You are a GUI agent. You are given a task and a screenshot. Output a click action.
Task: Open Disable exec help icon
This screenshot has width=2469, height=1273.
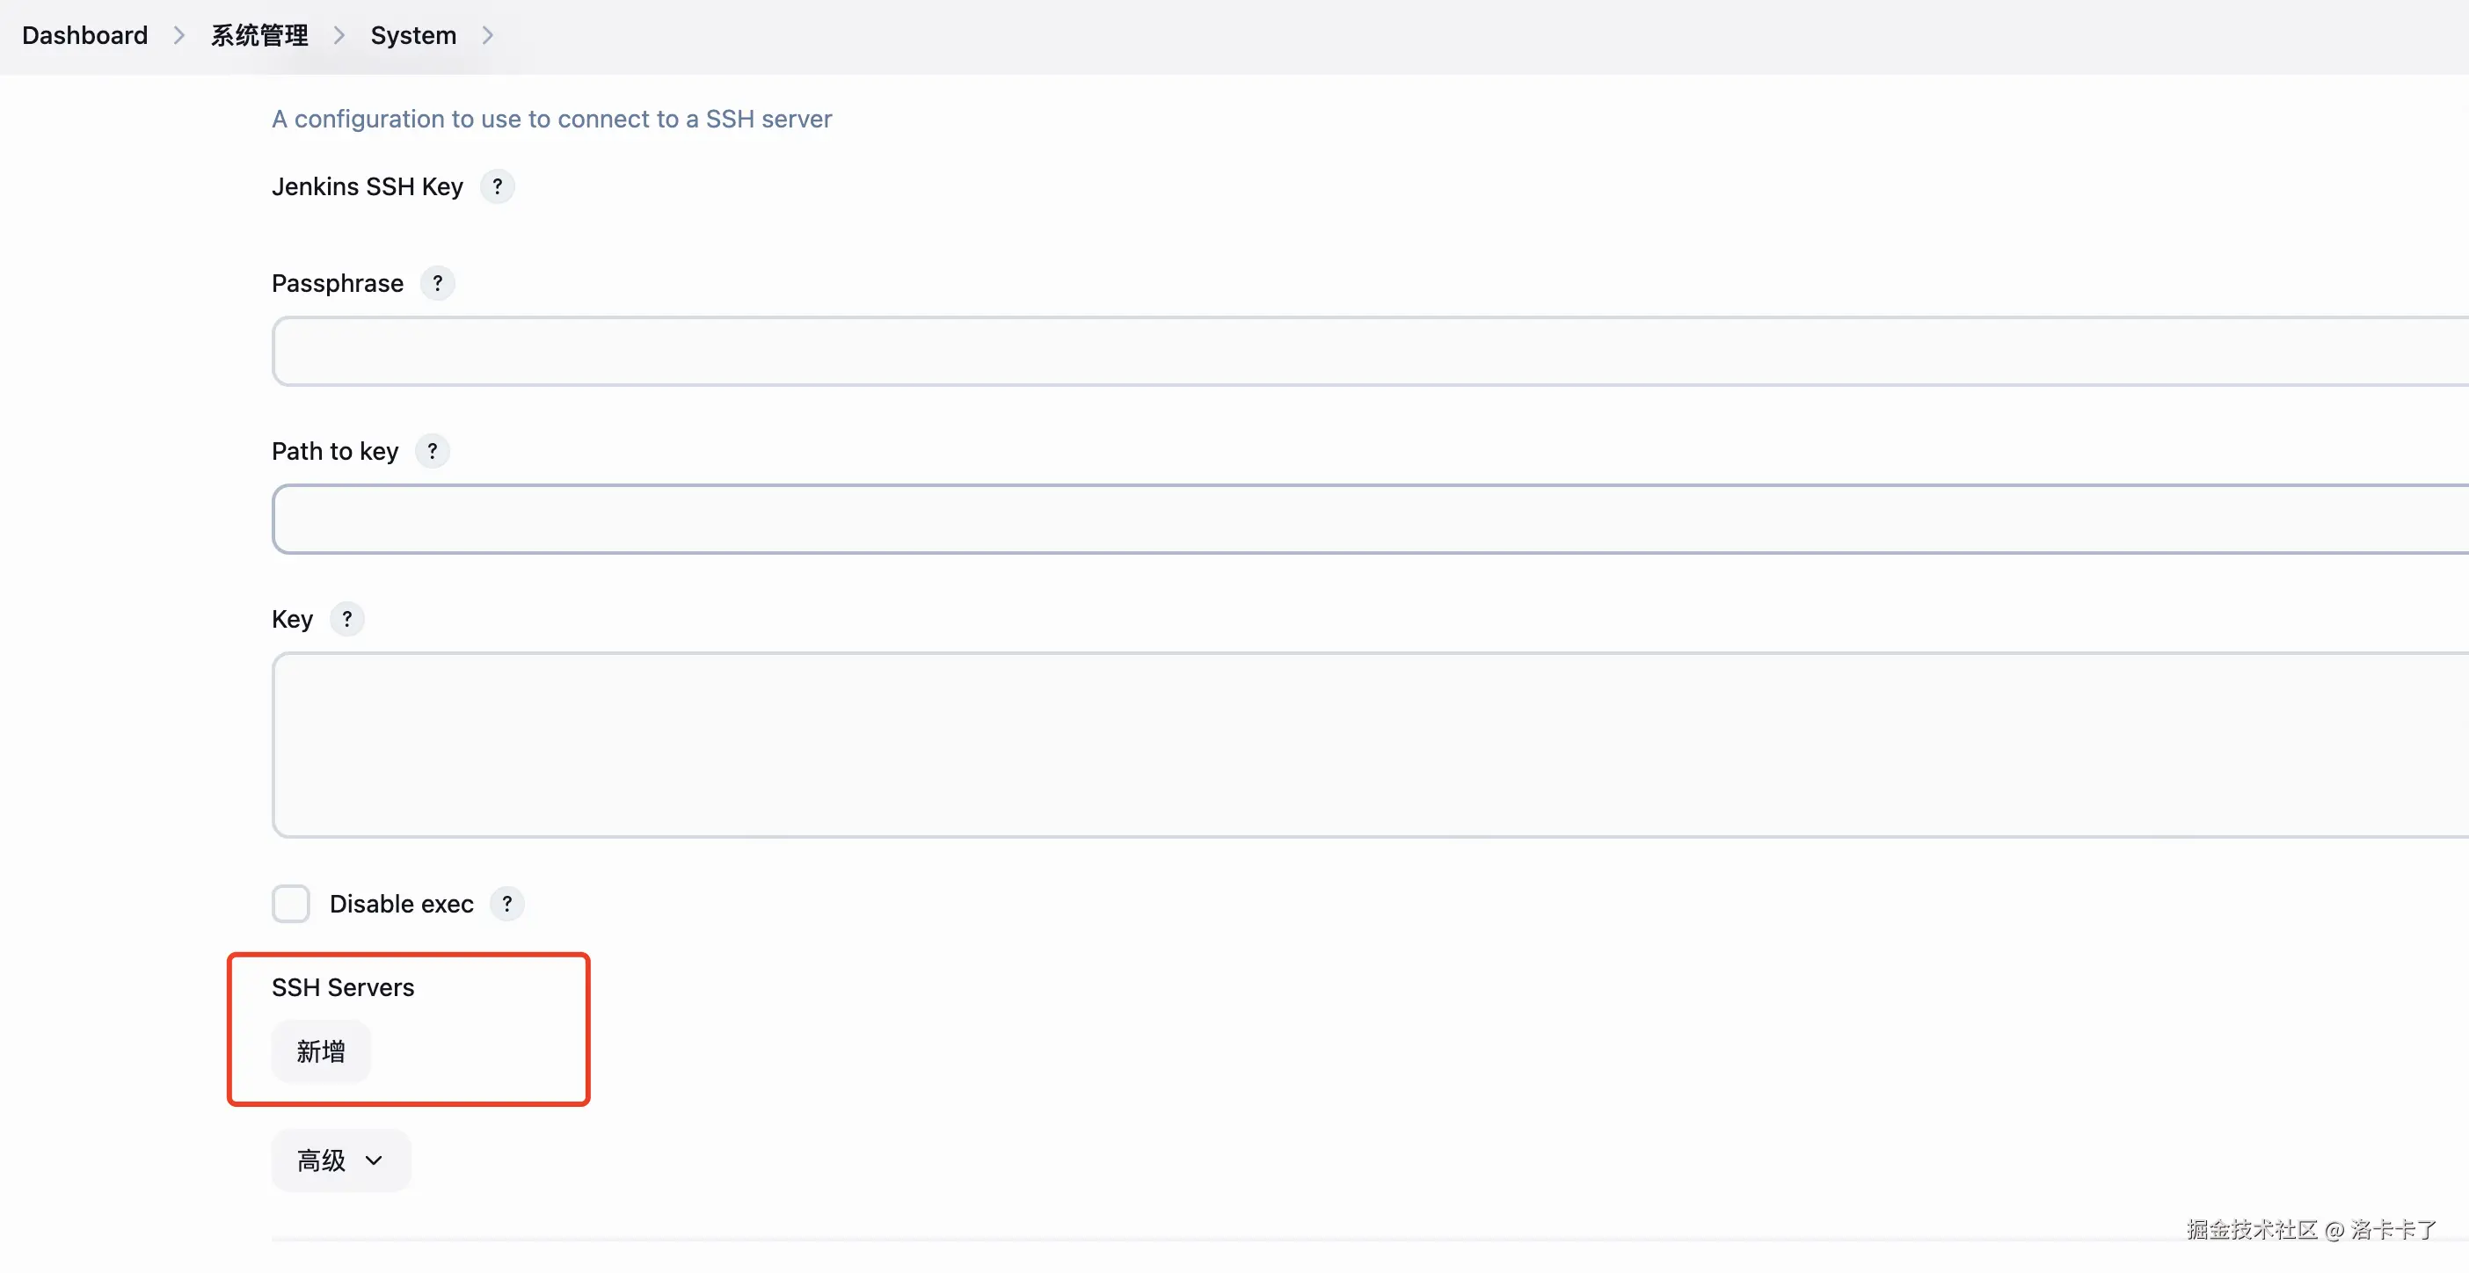(507, 903)
